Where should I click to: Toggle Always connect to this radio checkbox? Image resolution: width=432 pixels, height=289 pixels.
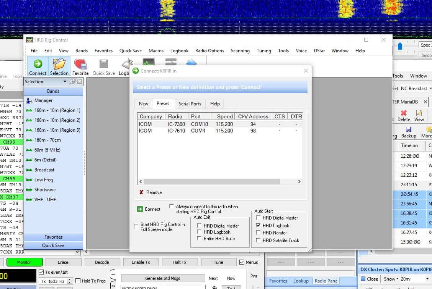172,206
